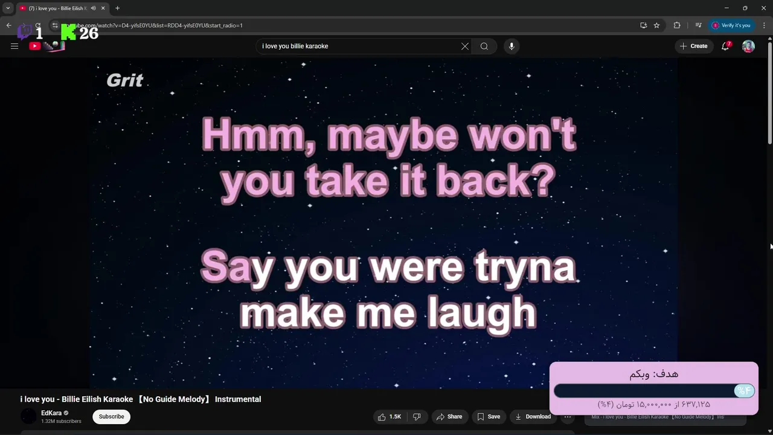Image resolution: width=773 pixels, height=435 pixels.
Task: Open the YouTube account avatar menu
Action: (748, 46)
